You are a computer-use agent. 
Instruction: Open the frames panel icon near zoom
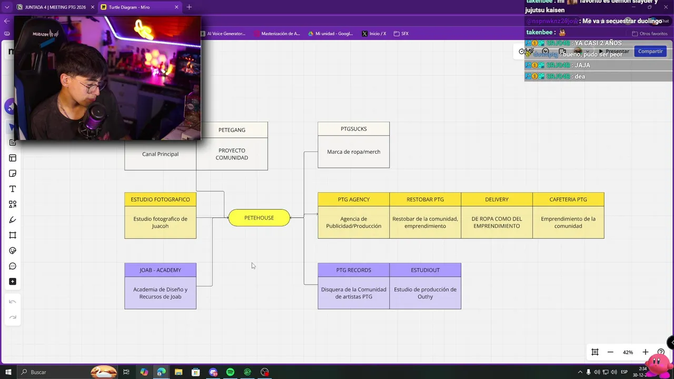595,352
